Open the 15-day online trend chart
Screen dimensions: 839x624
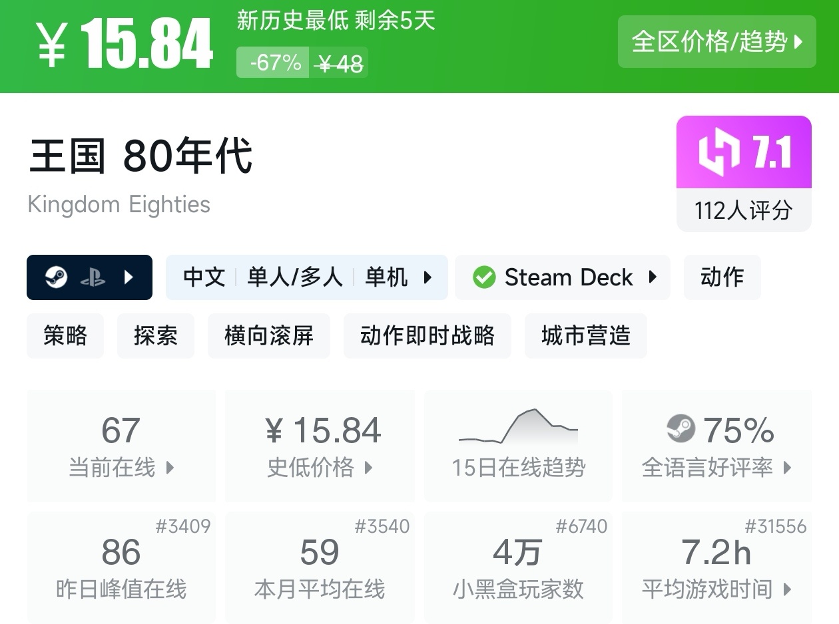pos(518,445)
